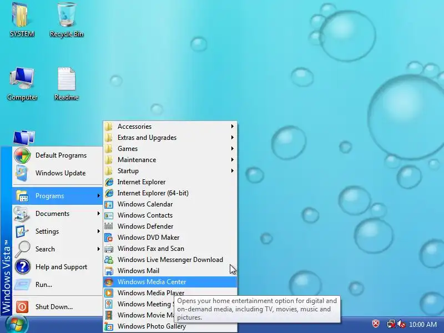The width and height of the screenshot is (444, 333).
Task: Click the Internet Explorer (64-bit) icon
Action: coord(109,193)
